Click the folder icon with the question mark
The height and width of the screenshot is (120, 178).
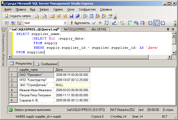tap(59, 16)
